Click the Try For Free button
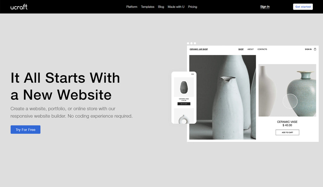 (x=26, y=129)
